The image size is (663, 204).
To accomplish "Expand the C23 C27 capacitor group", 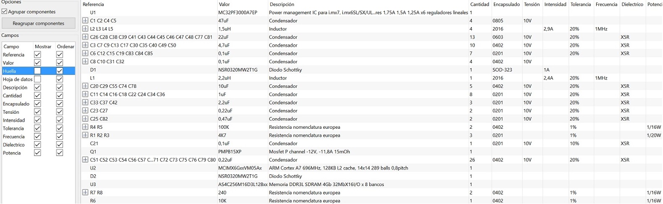I will (x=85, y=111).
